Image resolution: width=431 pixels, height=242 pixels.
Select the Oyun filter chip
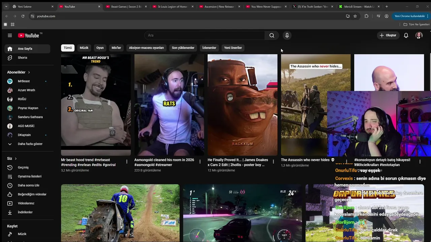pyautogui.click(x=100, y=48)
